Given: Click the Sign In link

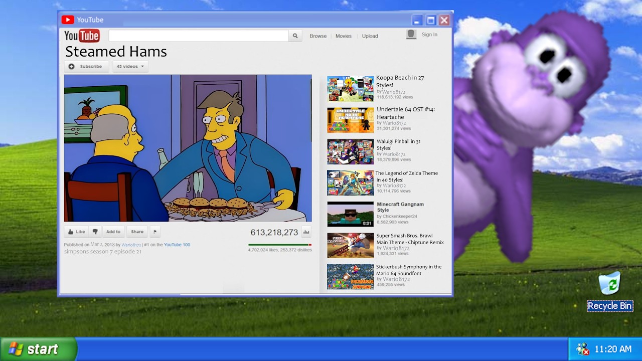Looking at the screenshot, I should (429, 35).
